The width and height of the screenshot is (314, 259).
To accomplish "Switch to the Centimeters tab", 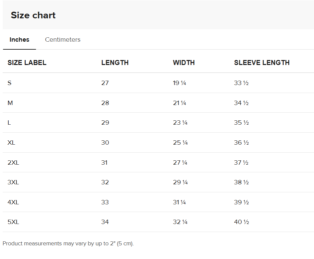I will pos(63,40).
